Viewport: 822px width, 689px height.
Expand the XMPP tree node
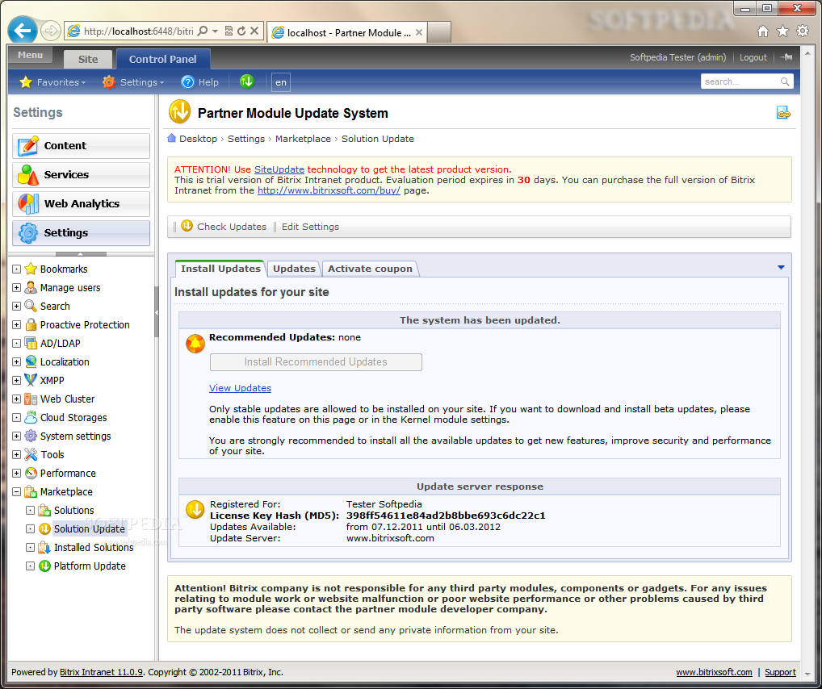[x=16, y=380]
